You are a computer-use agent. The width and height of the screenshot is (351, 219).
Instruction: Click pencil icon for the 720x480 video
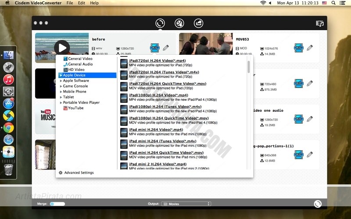310,83
